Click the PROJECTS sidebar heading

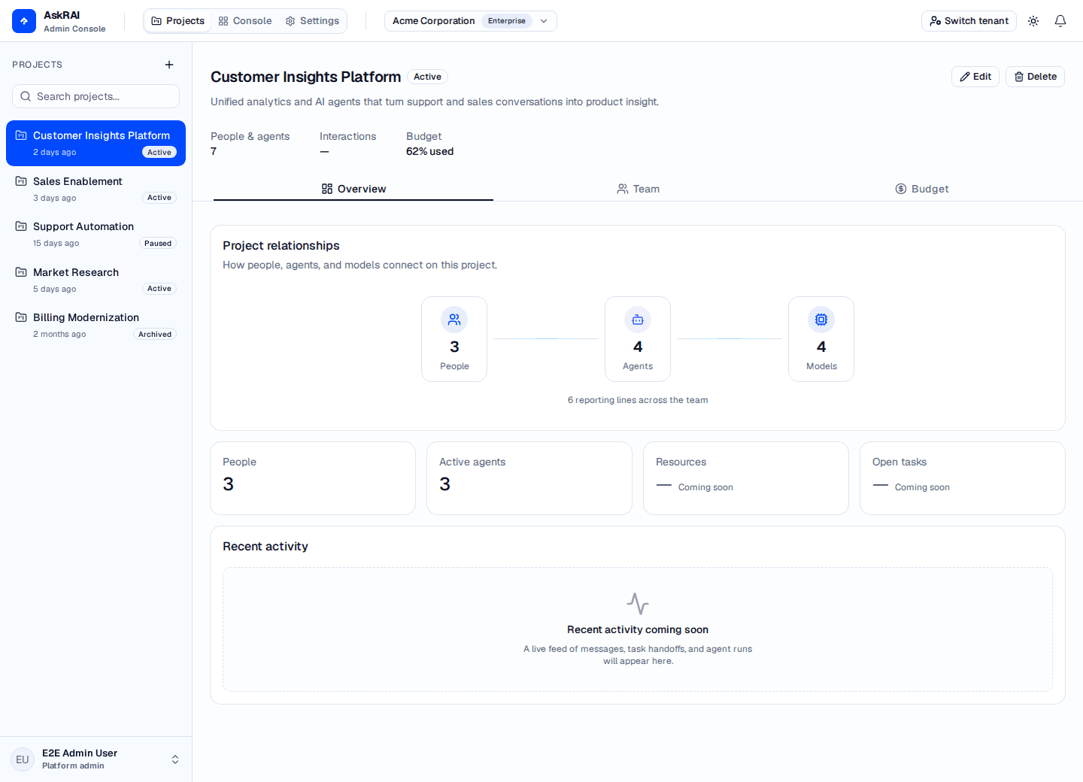coord(38,65)
